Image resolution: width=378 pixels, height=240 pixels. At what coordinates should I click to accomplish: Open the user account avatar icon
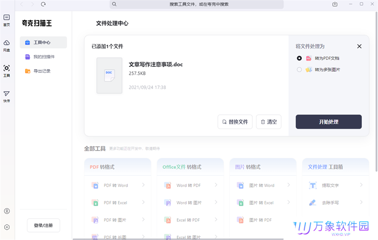pos(7,211)
